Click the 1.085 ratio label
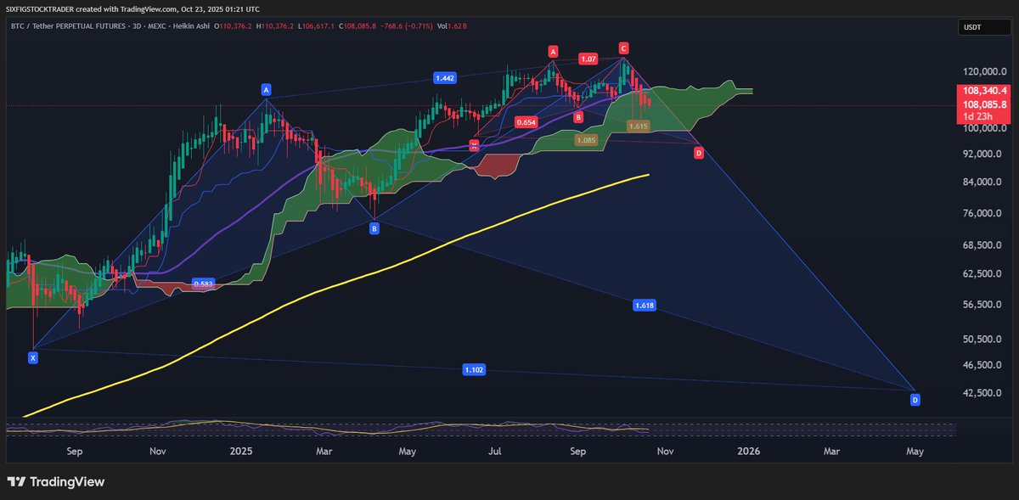 586,140
